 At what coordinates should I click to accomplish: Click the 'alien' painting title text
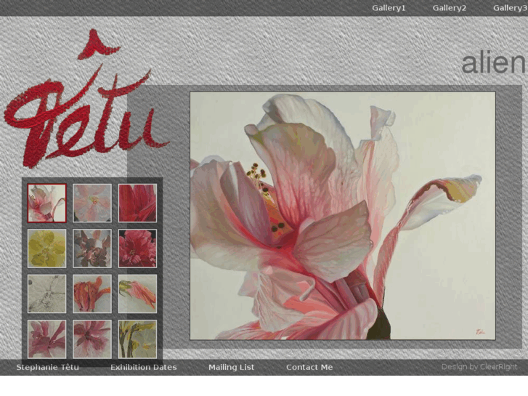pyautogui.click(x=494, y=63)
